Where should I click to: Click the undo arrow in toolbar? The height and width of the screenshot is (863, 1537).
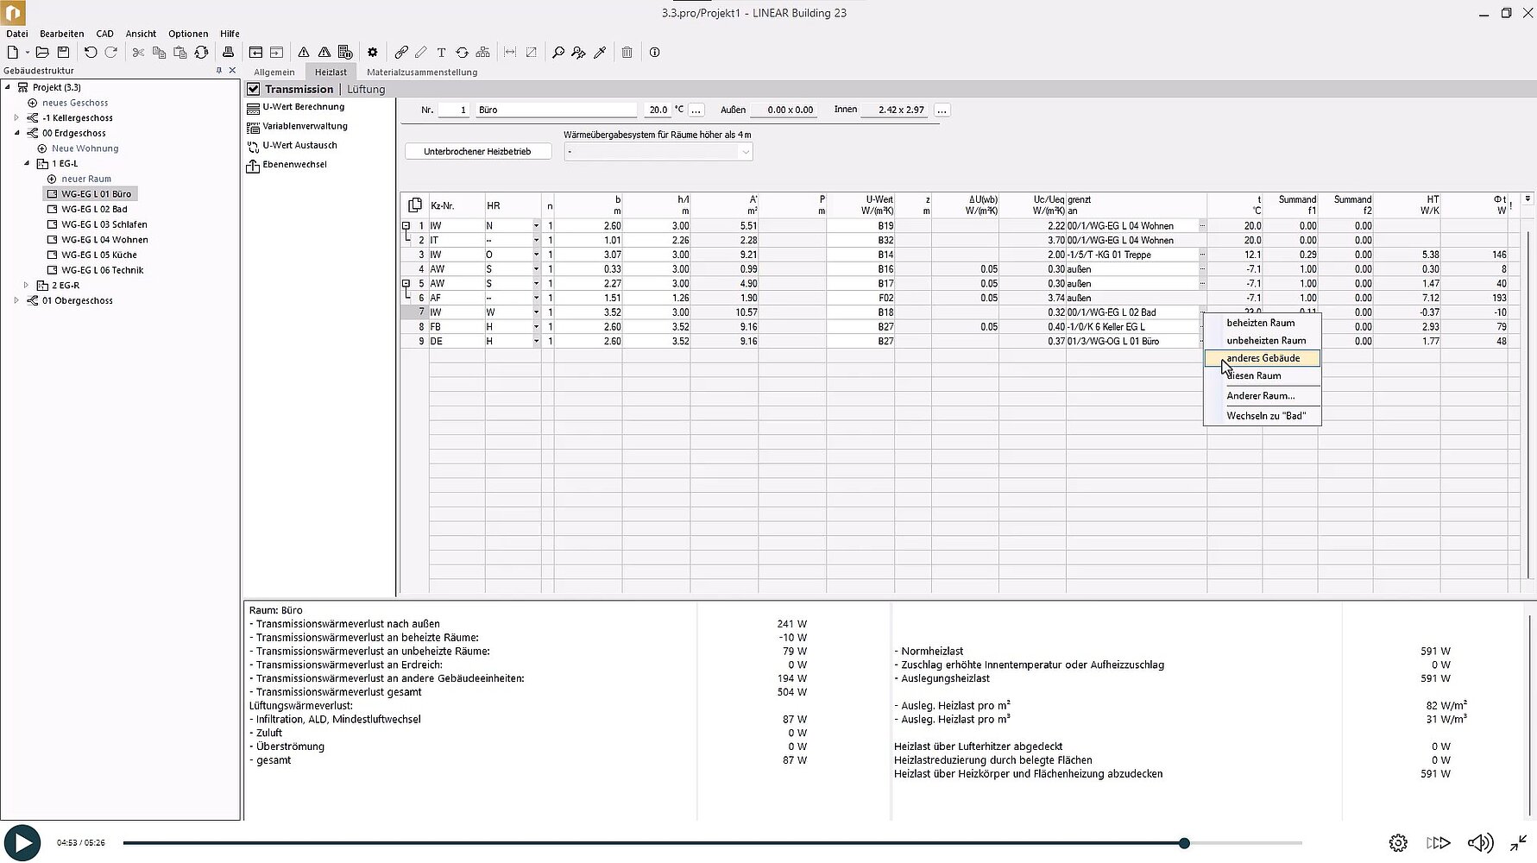tap(90, 53)
